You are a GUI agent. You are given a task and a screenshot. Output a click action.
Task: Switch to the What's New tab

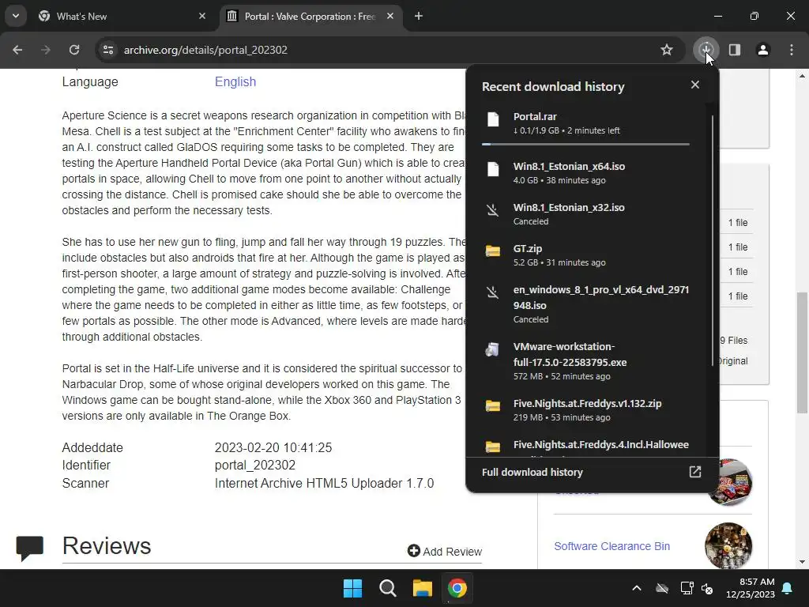(122, 17)
